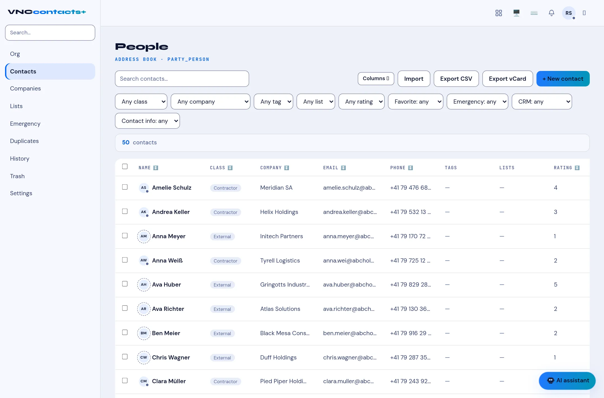
Task: Select Andrea Keller row checkbox
Action: pos(125,211)
